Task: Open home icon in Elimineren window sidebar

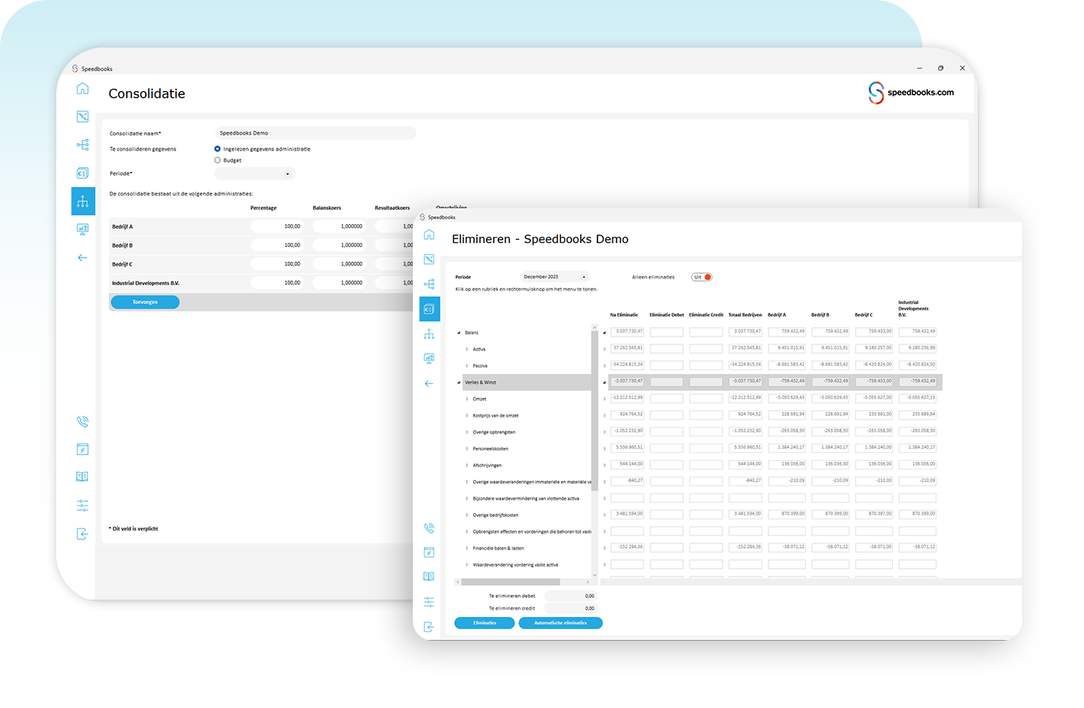Action: coord(429,234)
